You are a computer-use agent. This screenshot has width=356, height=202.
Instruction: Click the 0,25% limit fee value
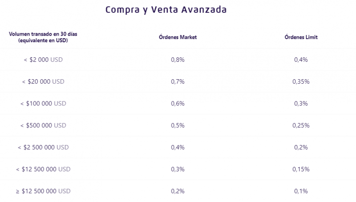coord(301,125)
